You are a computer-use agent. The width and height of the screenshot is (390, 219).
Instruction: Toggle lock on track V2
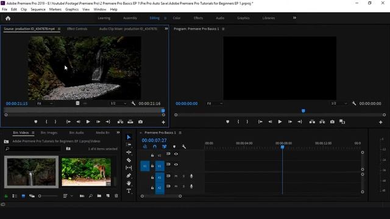152,155
